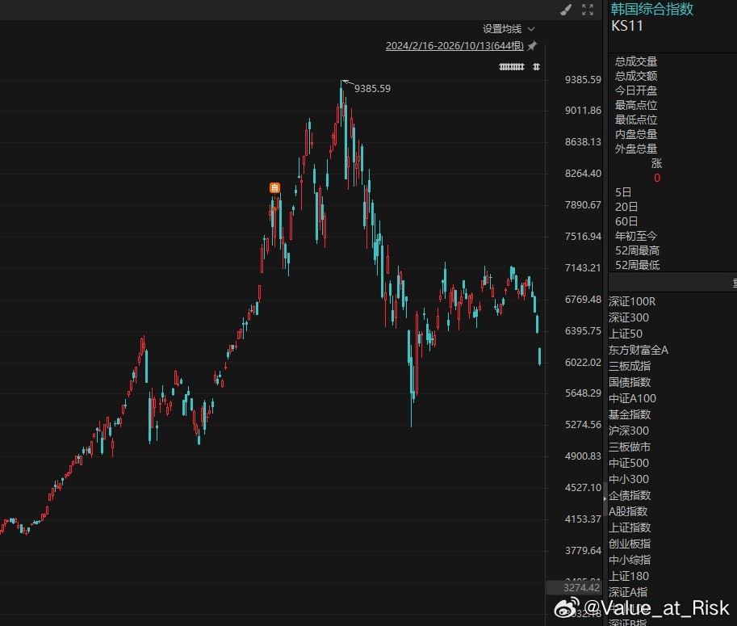The image size is (737, 626).
Task: Open the 中证500 index
Action: click(629, 463)
